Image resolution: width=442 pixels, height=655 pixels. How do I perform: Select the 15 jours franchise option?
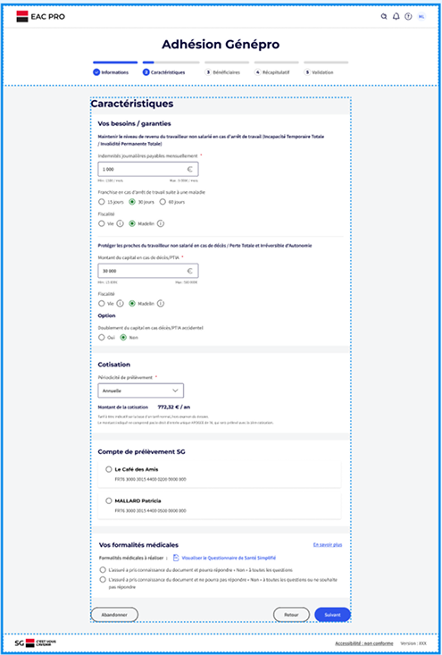click(x=101, y=202)
